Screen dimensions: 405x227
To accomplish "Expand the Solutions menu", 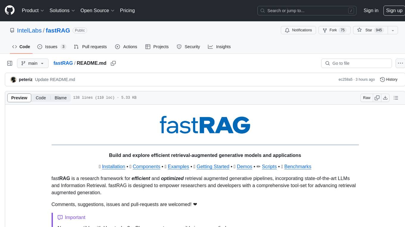I will pos(62,10).
